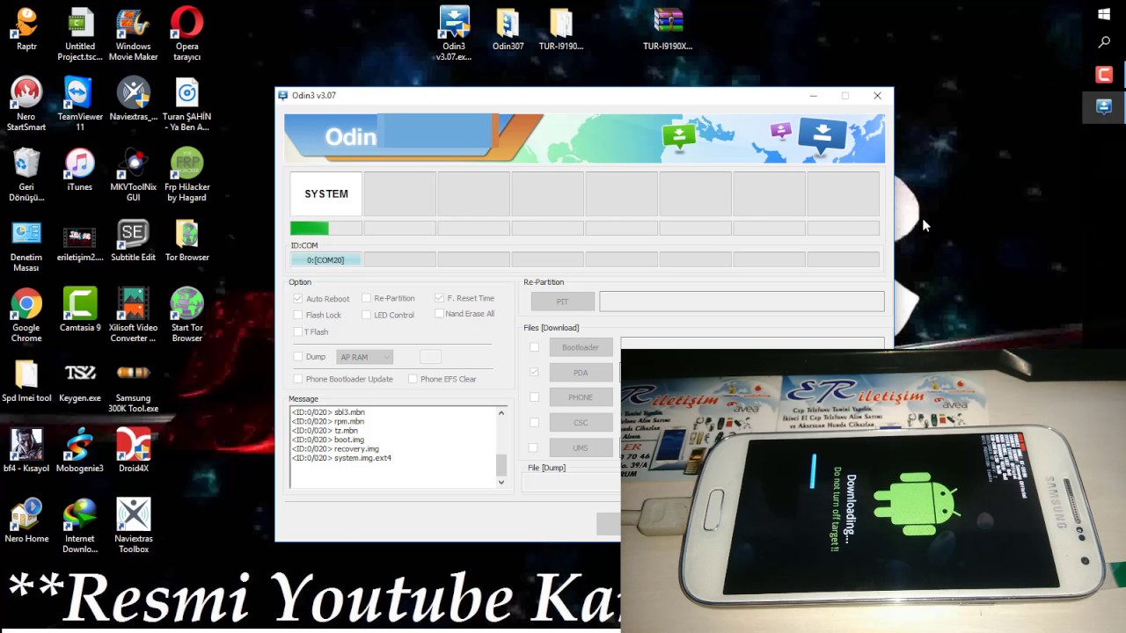This screenshot has height=633, width=1126.
Task: Enable LED Control option
Action: (x=366, y=315)
